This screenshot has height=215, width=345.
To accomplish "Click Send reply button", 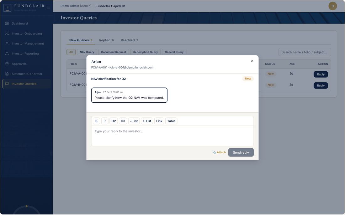I will 241,152.
